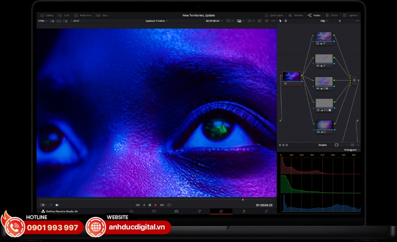
Task: Mute audio with the speaker icon
Action: point(57,205)
